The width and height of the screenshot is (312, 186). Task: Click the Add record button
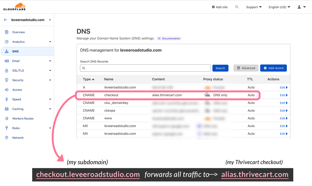tap(274, 68)
